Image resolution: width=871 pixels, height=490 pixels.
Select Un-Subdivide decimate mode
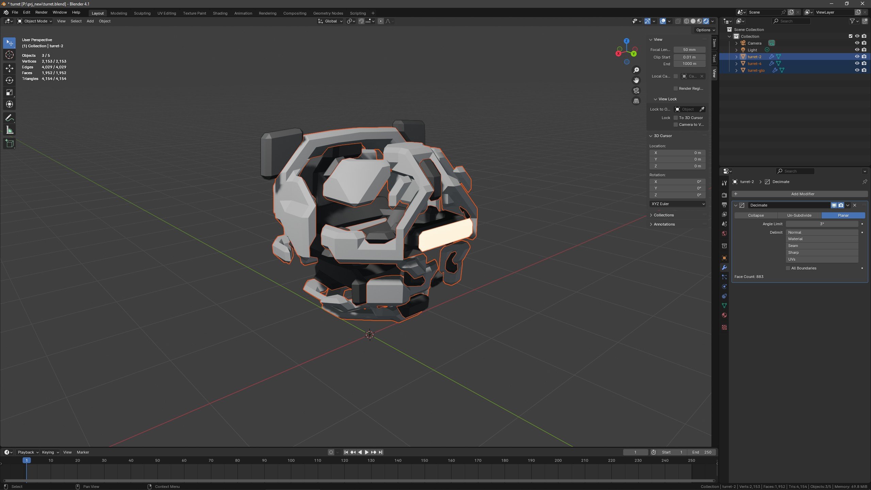tap(799, 215)
